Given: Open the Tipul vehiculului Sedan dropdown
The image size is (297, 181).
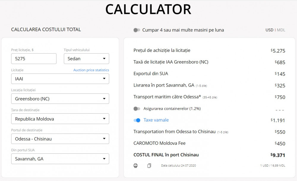Looking at the screenshot, I should (x=86, y=59).
